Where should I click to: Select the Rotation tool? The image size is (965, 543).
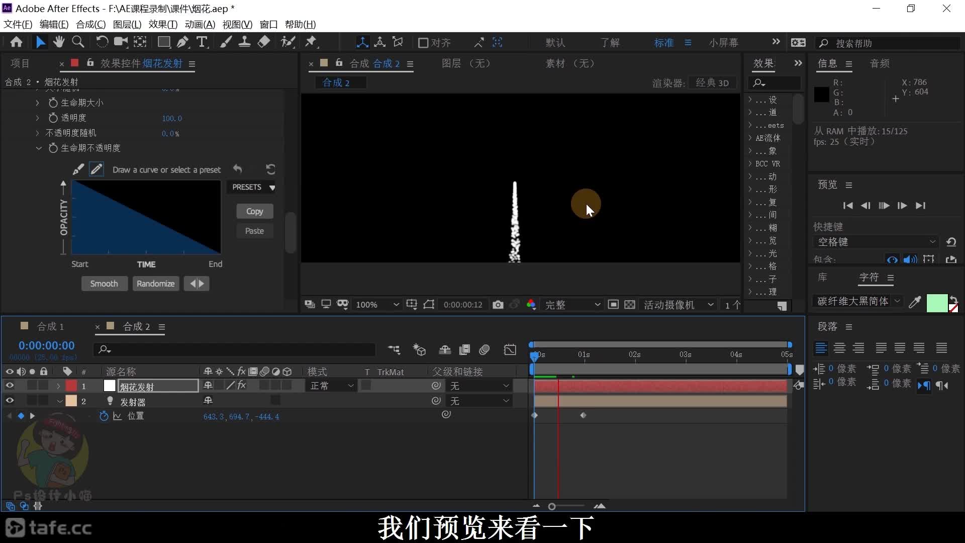[x=102, y=42]
